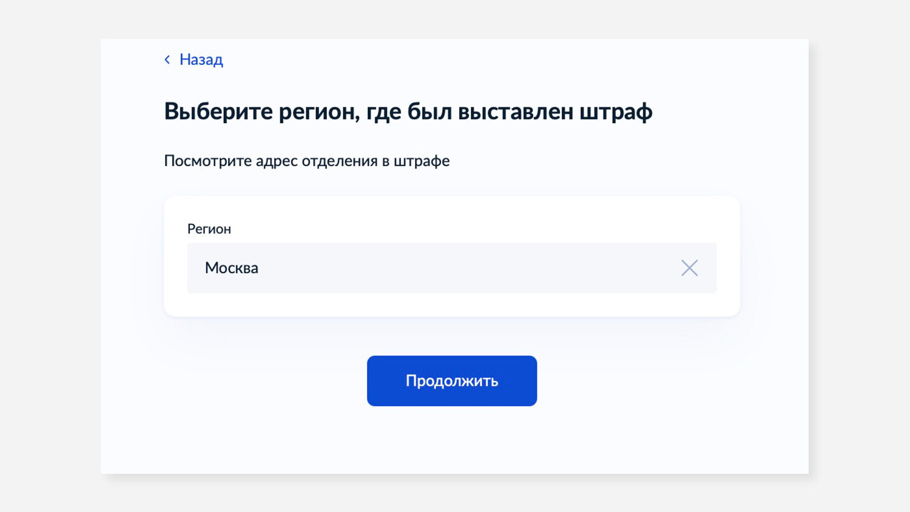The image size is (910, 512).
Task: Click the Регион field label
Action: 209,229
